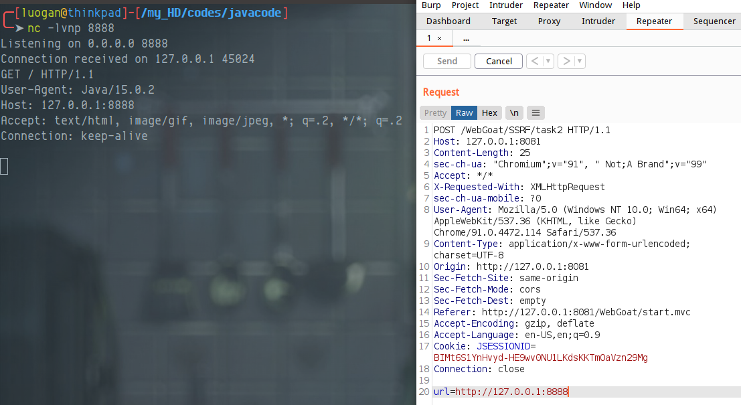Open the Burp menu
Viewport: 741px width, 405px height.
pyautogui.click(x=431, y=5)
